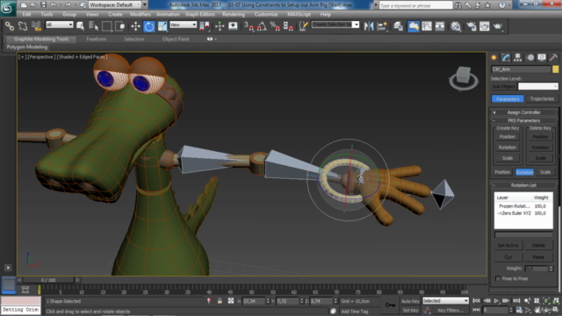Toggle Angle Snap

click(262, 26)
